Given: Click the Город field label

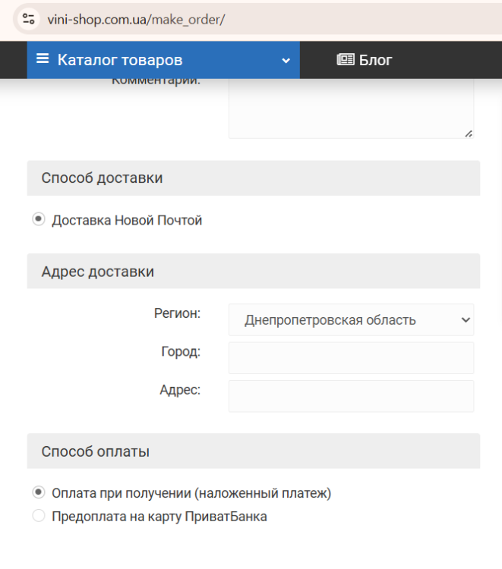Looking at the screenshot, I should click(181, 352).
